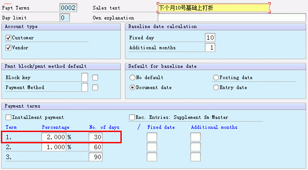Click the Baseline date calculation group title

point(163,26)
